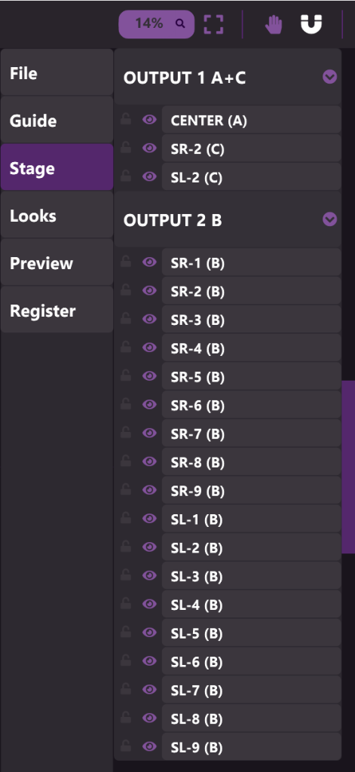Hide the SL-4 (B) slice
The image size is (355, 772).
click(x=149, y=604)
